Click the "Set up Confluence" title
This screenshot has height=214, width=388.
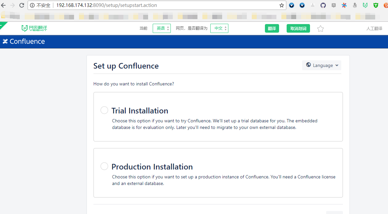tap(126, 66)
